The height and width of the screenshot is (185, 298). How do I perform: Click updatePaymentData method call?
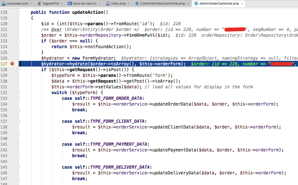[174, 150]
